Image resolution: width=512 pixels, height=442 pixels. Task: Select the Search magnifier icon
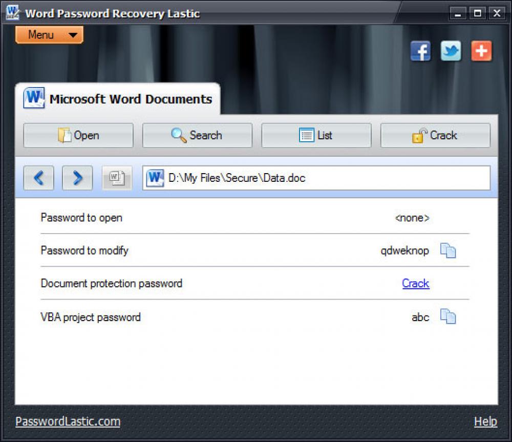click(x=177, y=135)
